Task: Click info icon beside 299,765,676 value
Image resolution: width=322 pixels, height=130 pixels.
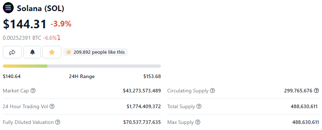Action: tap(317, 91)
